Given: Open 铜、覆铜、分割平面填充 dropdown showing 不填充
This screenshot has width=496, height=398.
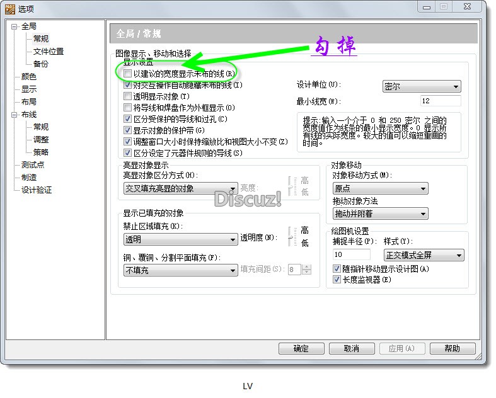Looking at the screenshot, I should [181, 270].
